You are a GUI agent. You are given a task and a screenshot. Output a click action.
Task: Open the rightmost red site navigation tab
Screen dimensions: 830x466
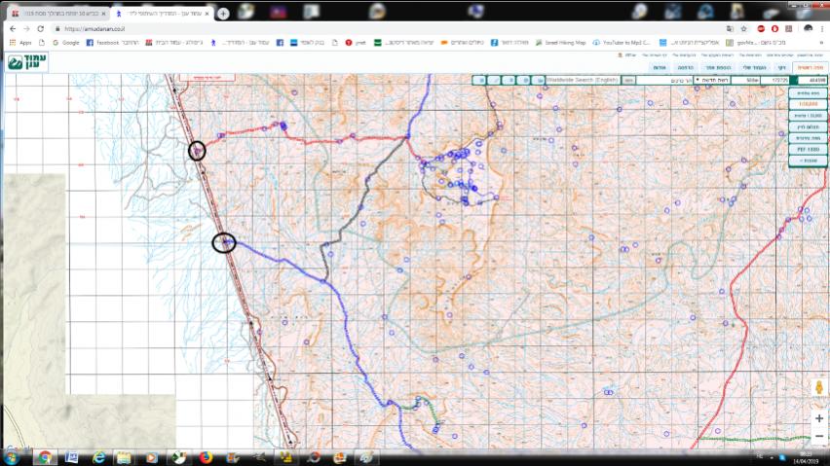coord(810,67)
